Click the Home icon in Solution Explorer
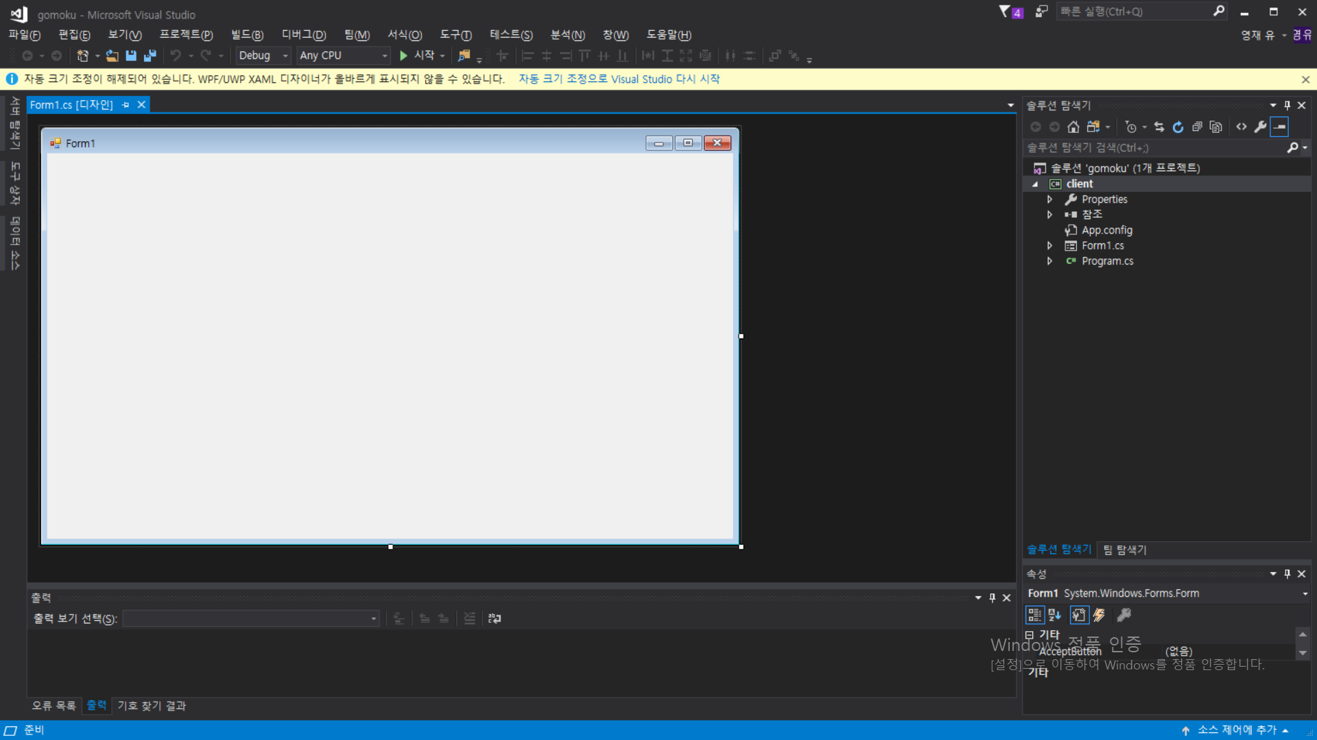Viewport: 1317px width, 740px height. click(1073, 127)
